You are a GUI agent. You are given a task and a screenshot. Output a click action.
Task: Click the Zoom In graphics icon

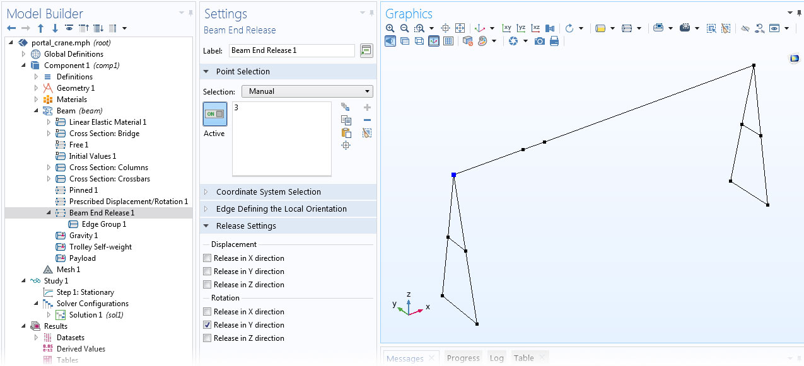(390, 28)
